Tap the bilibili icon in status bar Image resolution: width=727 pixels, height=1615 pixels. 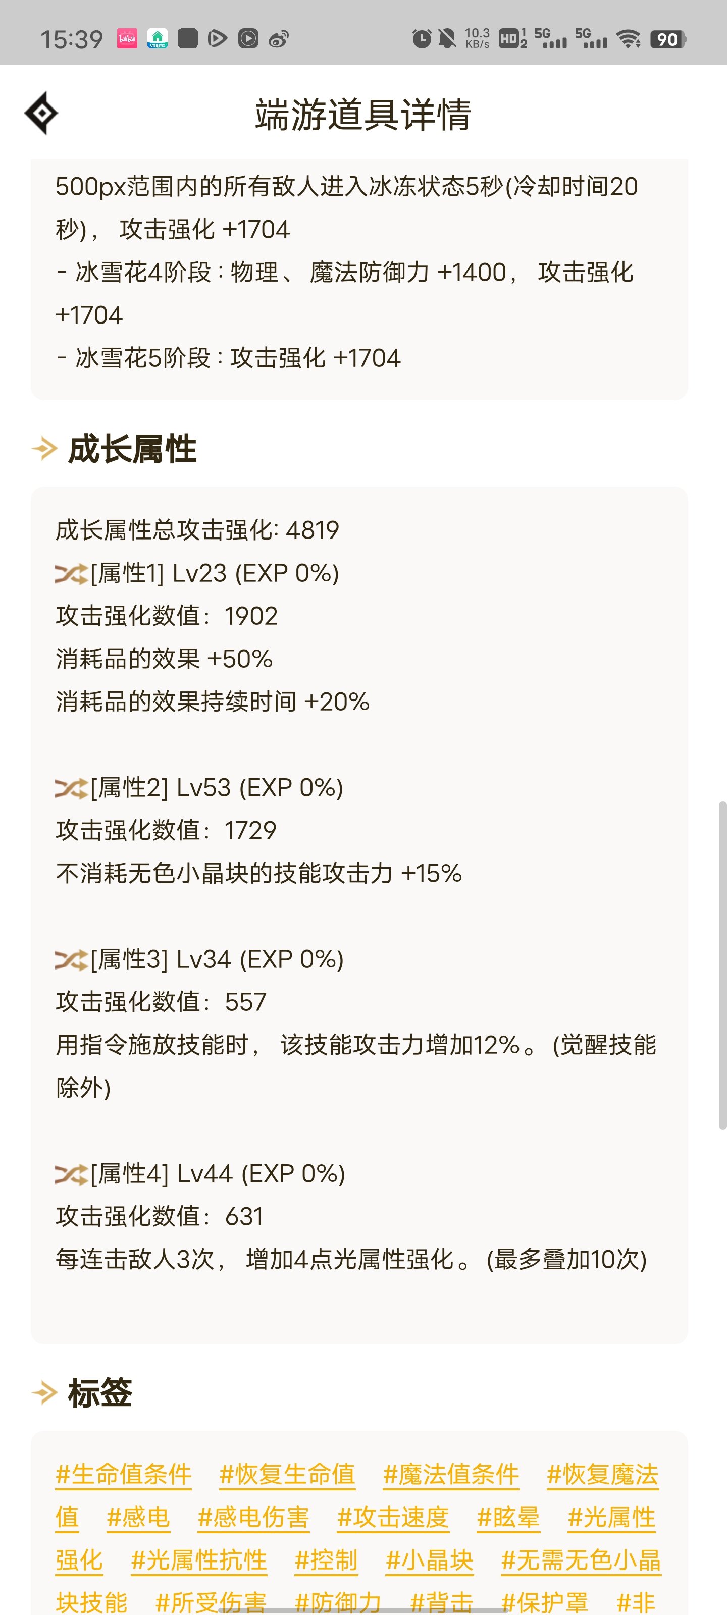click(x=127, y=39)
